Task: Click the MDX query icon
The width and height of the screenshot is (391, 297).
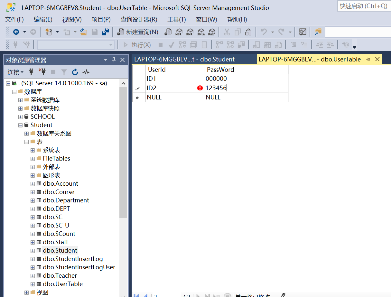Action: 179,32
